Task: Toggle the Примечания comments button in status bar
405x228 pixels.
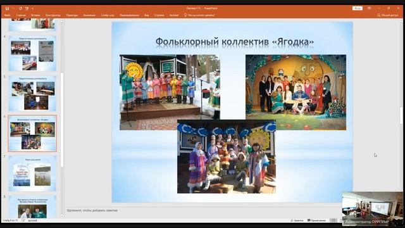Action: 316,220
